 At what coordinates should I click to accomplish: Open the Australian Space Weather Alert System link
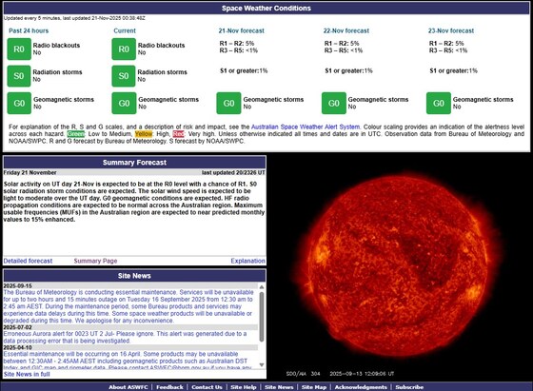[x=306, y=127]
